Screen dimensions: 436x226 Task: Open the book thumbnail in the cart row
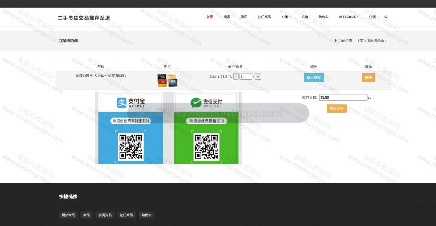pos(167,80)
